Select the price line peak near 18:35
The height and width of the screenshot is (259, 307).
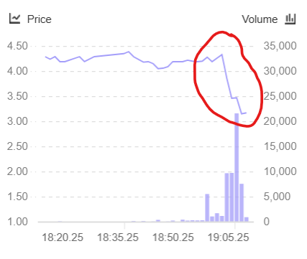coord(129,52)
